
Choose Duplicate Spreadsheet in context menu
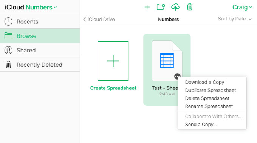(211, 90)
